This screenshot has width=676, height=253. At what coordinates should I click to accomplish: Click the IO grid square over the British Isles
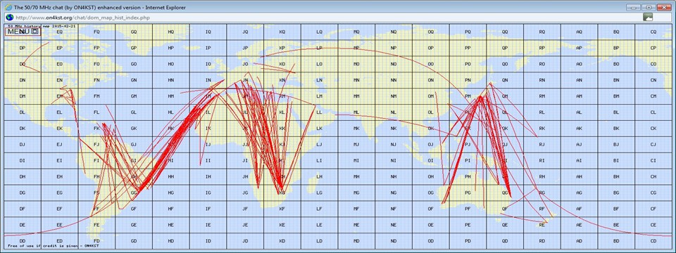[x=208, y=64]
